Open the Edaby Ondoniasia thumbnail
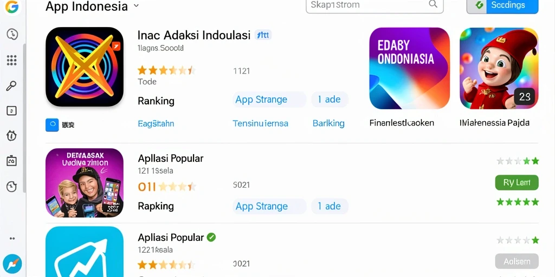555x277 pixels. click(x=410, y=68)
